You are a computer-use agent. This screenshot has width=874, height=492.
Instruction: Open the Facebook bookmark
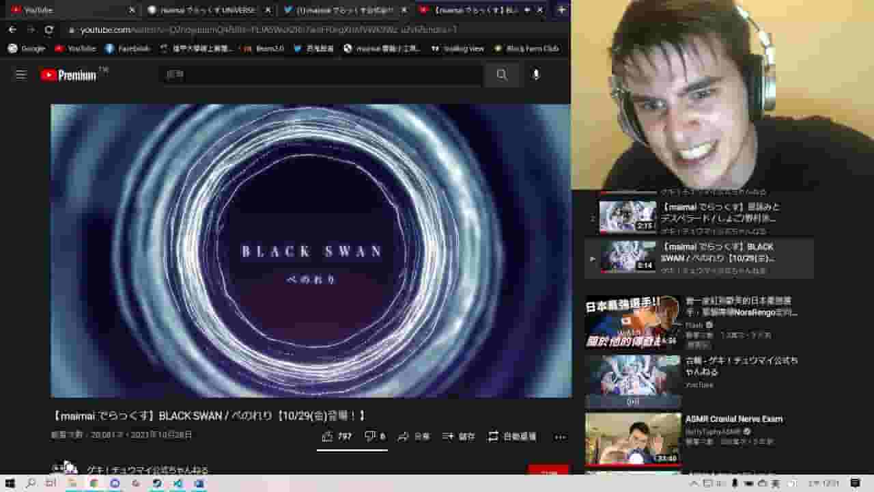(x=128, y=49)
